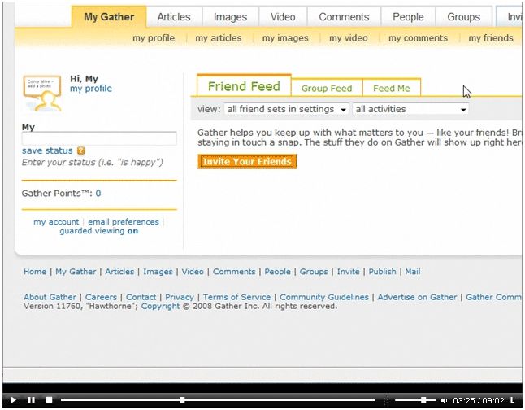Click Comments in footer navigation

234,272
